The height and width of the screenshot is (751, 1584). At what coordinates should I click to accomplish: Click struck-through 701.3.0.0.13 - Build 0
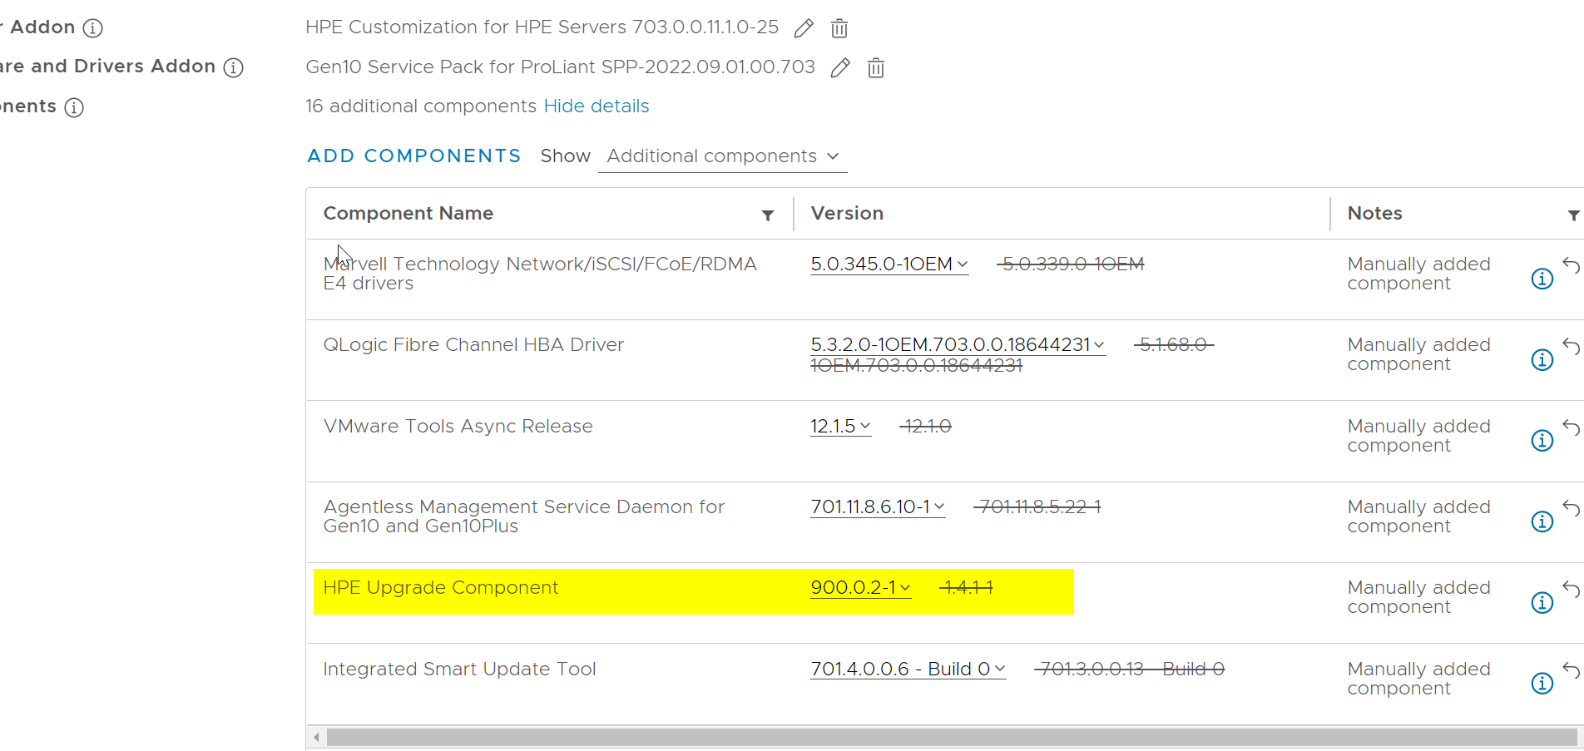[x=1130, y=669]
